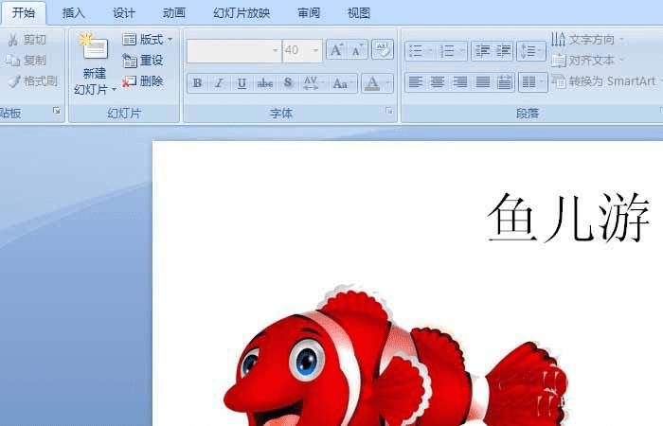Open the character spacing AV dropdown

pos(313,83)
